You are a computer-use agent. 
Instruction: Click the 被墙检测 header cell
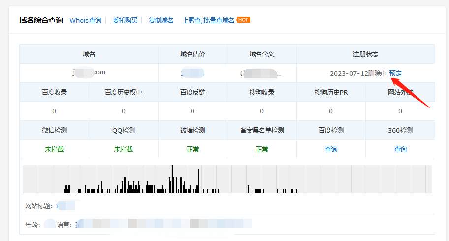click(x=192, y=130)
